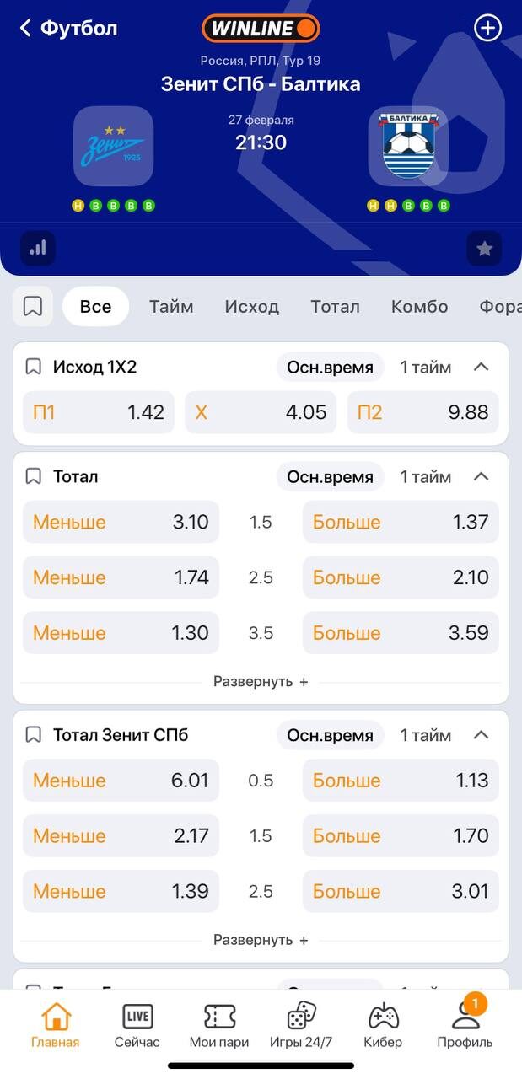Bookmark the Тотал Зенит СПб market
Viewport: 522px width, 1079px height.
click(x=34, y=735)
